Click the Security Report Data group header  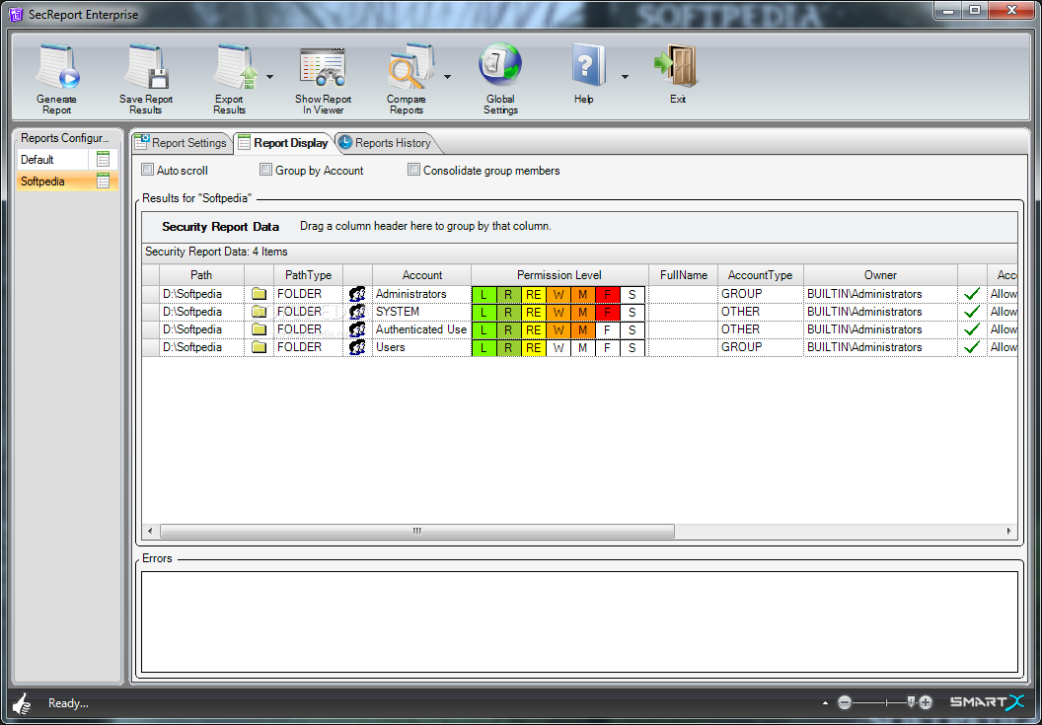point(221,227)
